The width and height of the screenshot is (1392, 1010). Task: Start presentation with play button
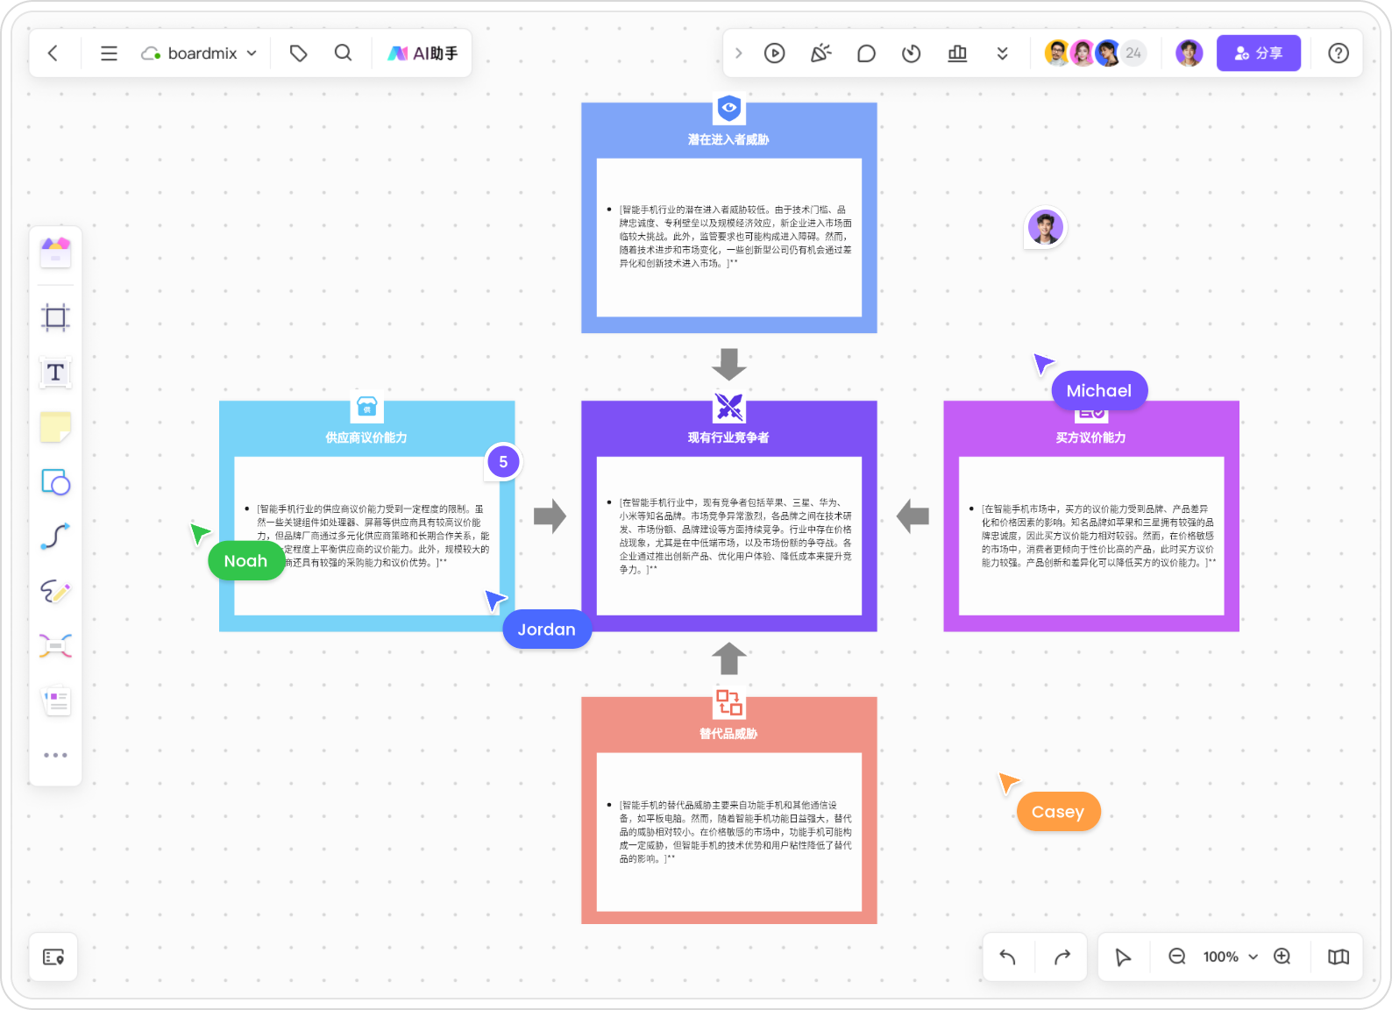[774, 53]
